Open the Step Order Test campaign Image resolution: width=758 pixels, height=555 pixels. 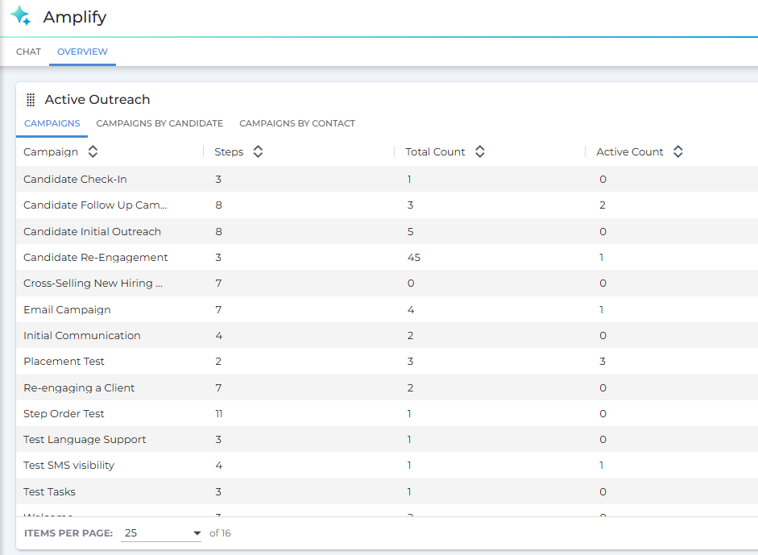coord(64,413)
